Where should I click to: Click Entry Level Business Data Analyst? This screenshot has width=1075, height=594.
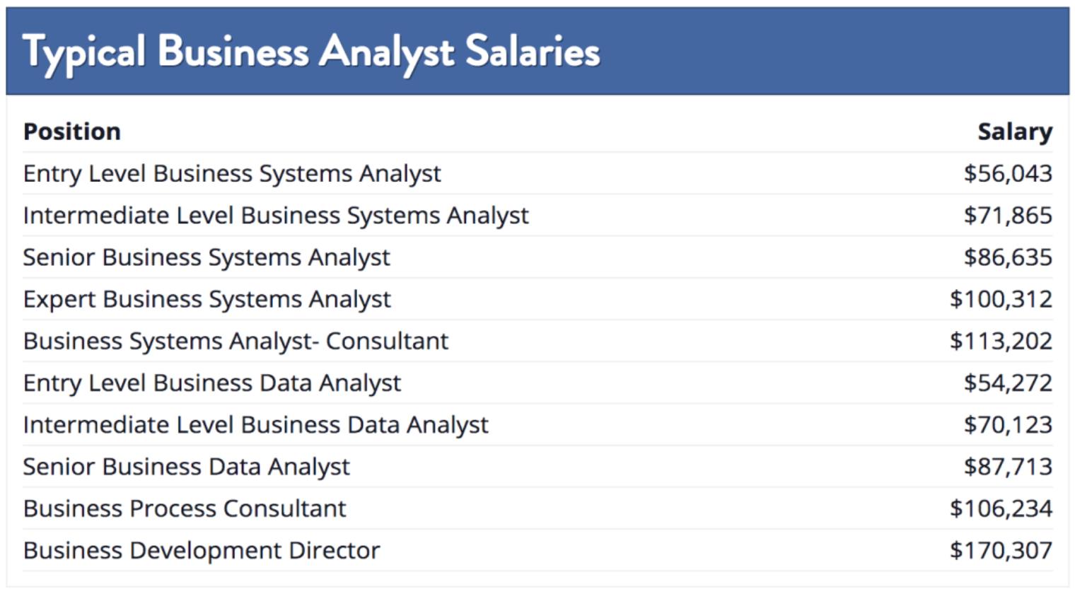[212, 383]
